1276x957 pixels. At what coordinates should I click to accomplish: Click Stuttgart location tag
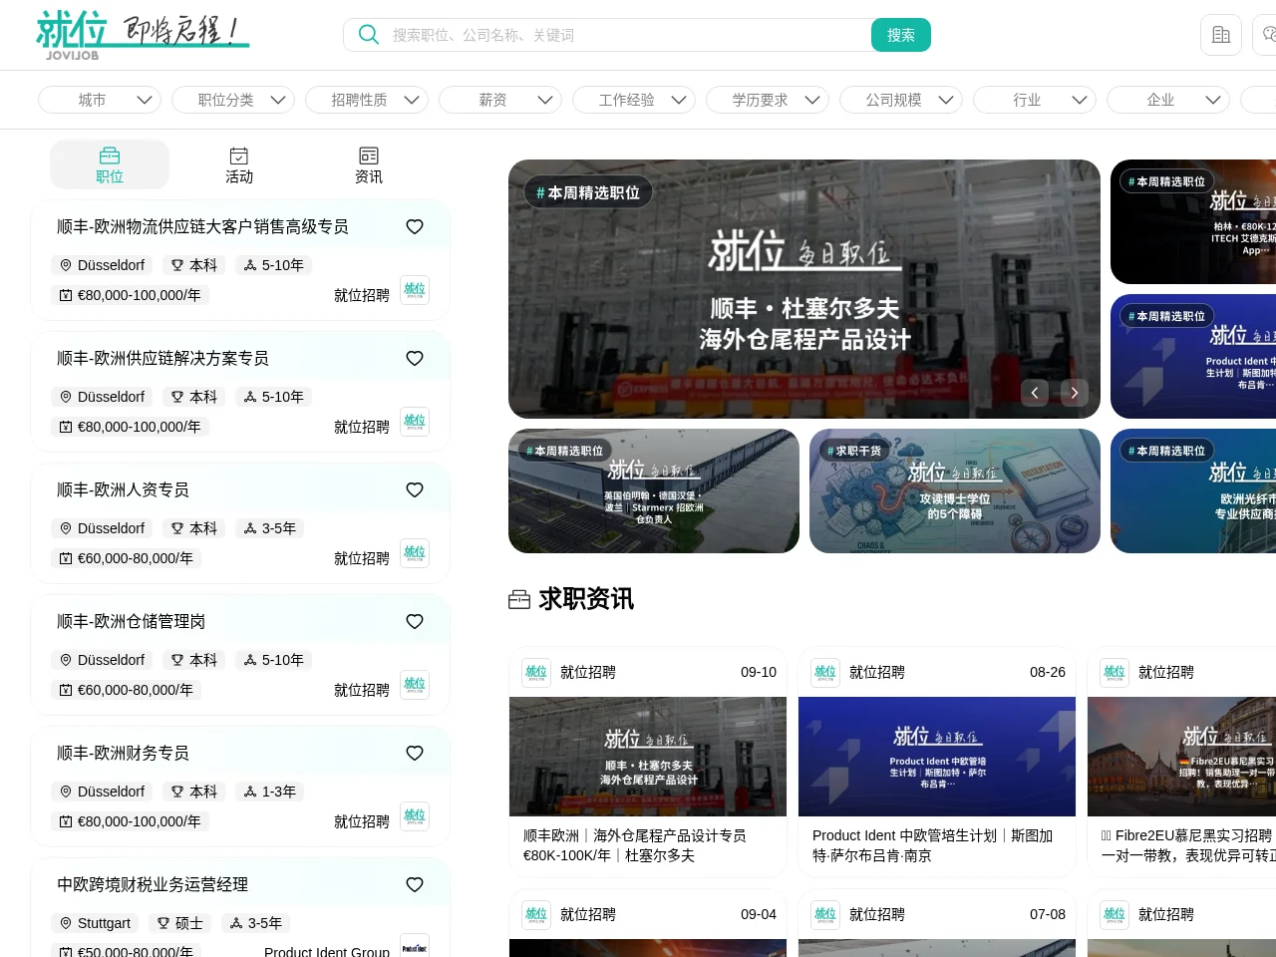point(96,923)
